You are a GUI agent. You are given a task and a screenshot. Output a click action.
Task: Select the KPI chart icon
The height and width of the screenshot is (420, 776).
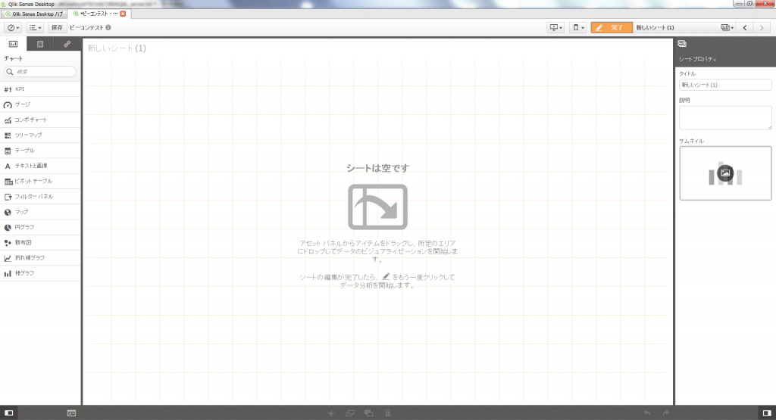(x=8, y=89)
